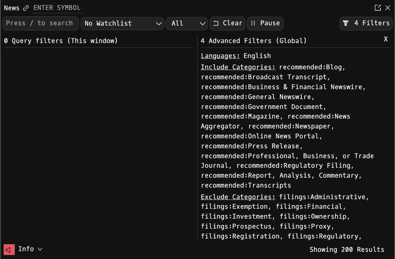The image size is (395, 259).
Task: Focus the ENTER SYMBOL field
Action: pyautogui.click(x=57, y=8)
